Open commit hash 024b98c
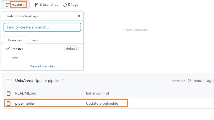This screenshot has width=214, height=120. pos(179,81)
